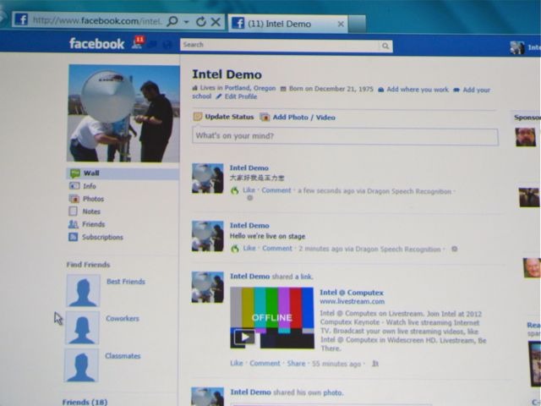541x406 pixels.
Task: Click the Friends icon in sidebar
Action: coord(74,224)
